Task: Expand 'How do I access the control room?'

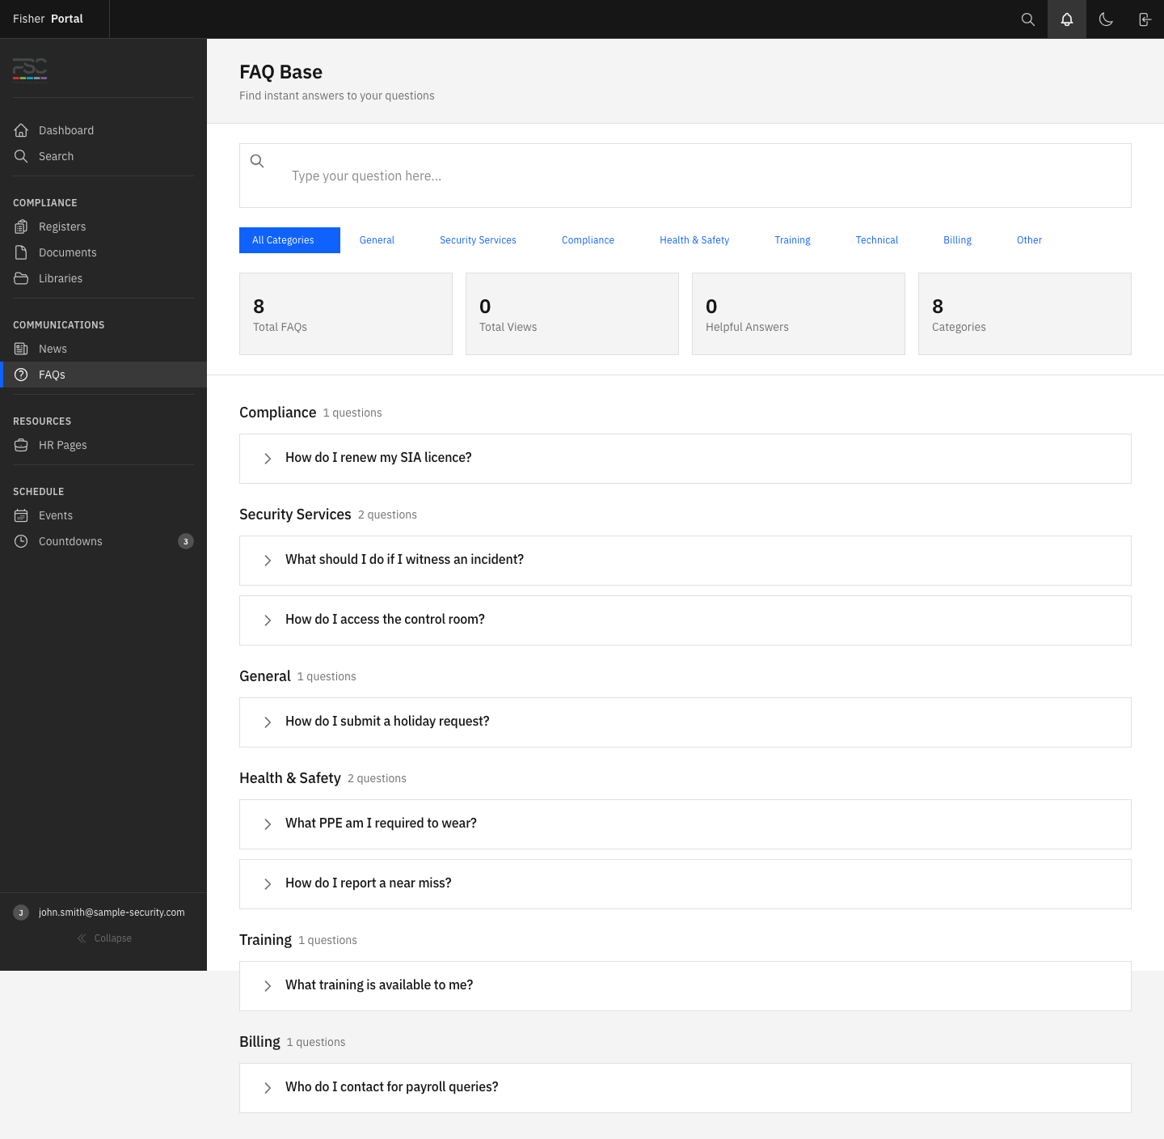Action: click(x=385, y=620)
